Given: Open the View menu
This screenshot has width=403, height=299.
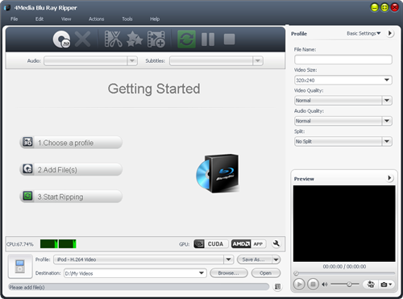Looking at the screenshot, I should [66, 19].
